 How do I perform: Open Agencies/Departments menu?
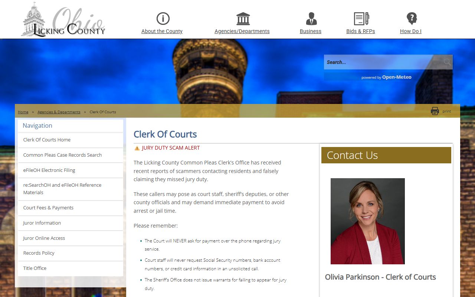(x=242, y=31)
